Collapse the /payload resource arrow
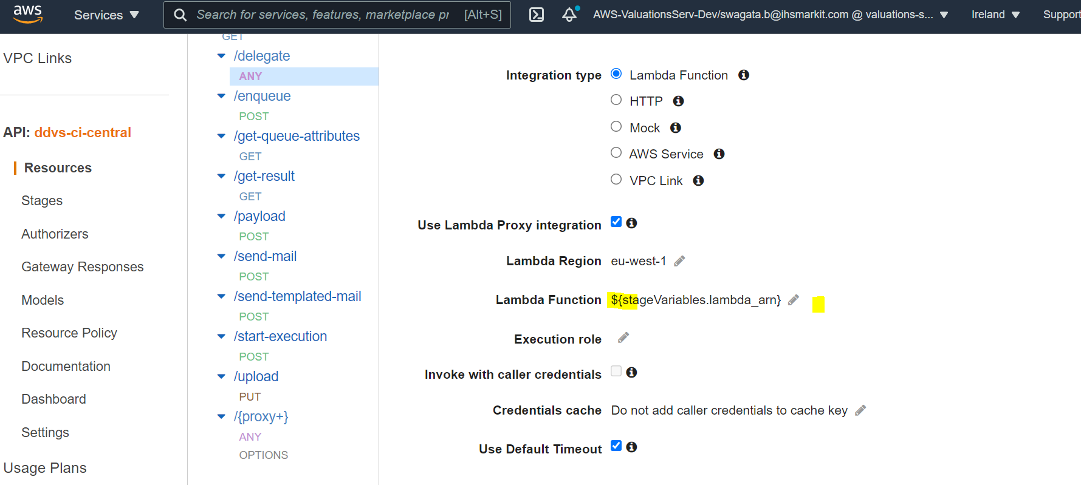 coord(221,216)
